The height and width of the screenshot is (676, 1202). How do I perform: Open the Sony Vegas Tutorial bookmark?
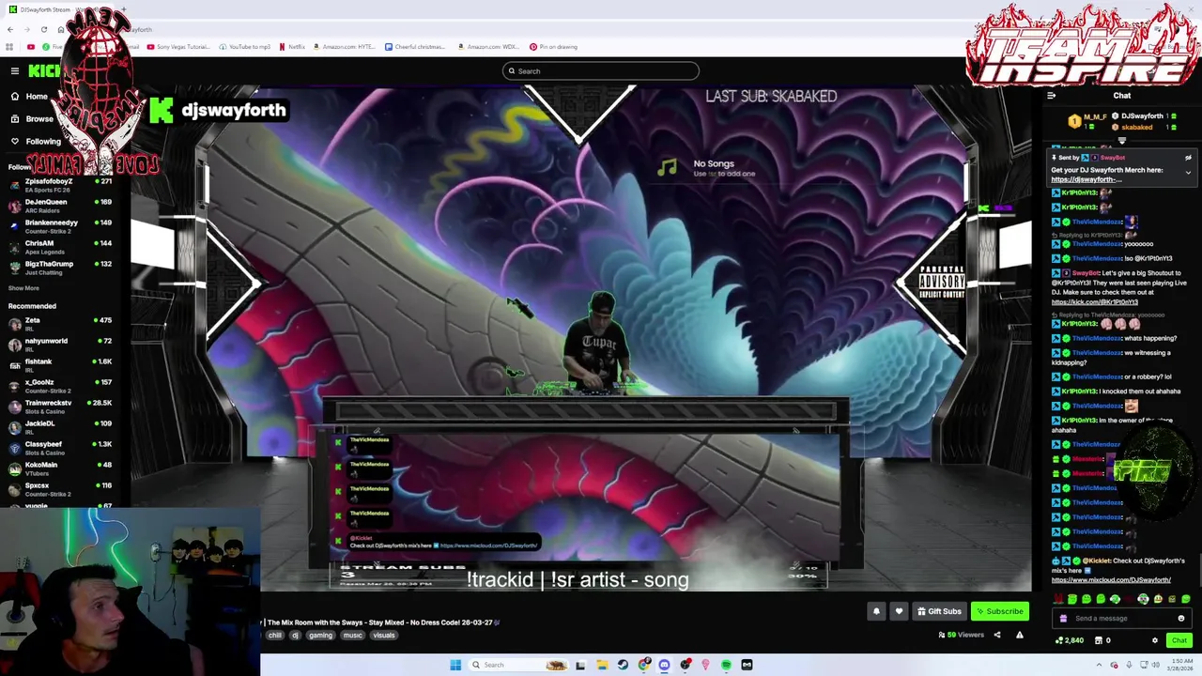(x=179, y=47)
